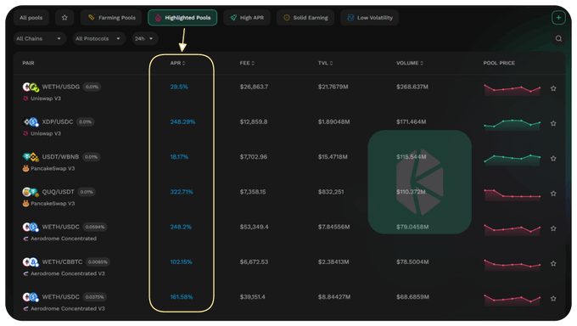Open the QUQ/USDT pool price chart
The width and height of the screenshot is (577, 326).
click(x=512, y=194)
